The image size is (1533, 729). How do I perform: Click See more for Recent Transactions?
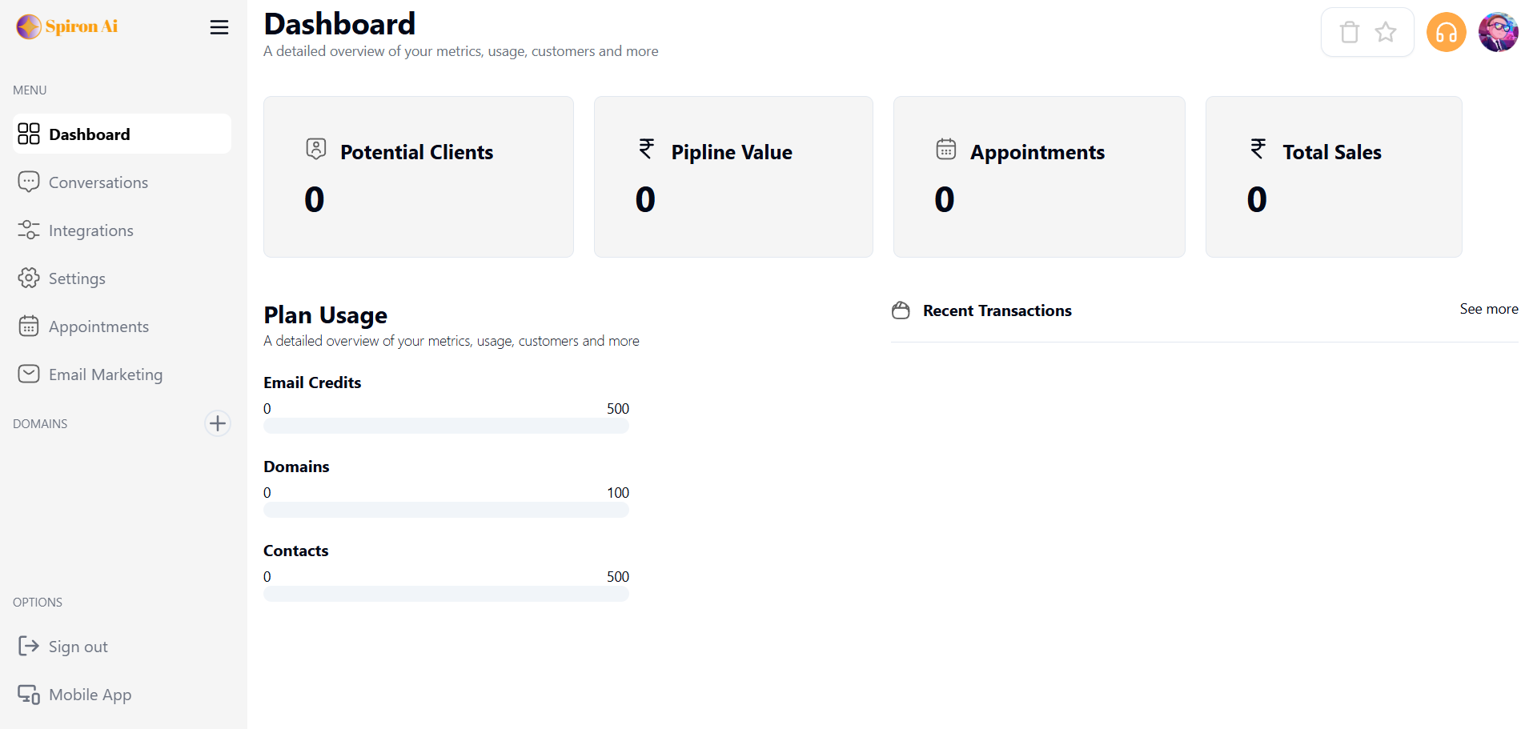coord(1488,309)
